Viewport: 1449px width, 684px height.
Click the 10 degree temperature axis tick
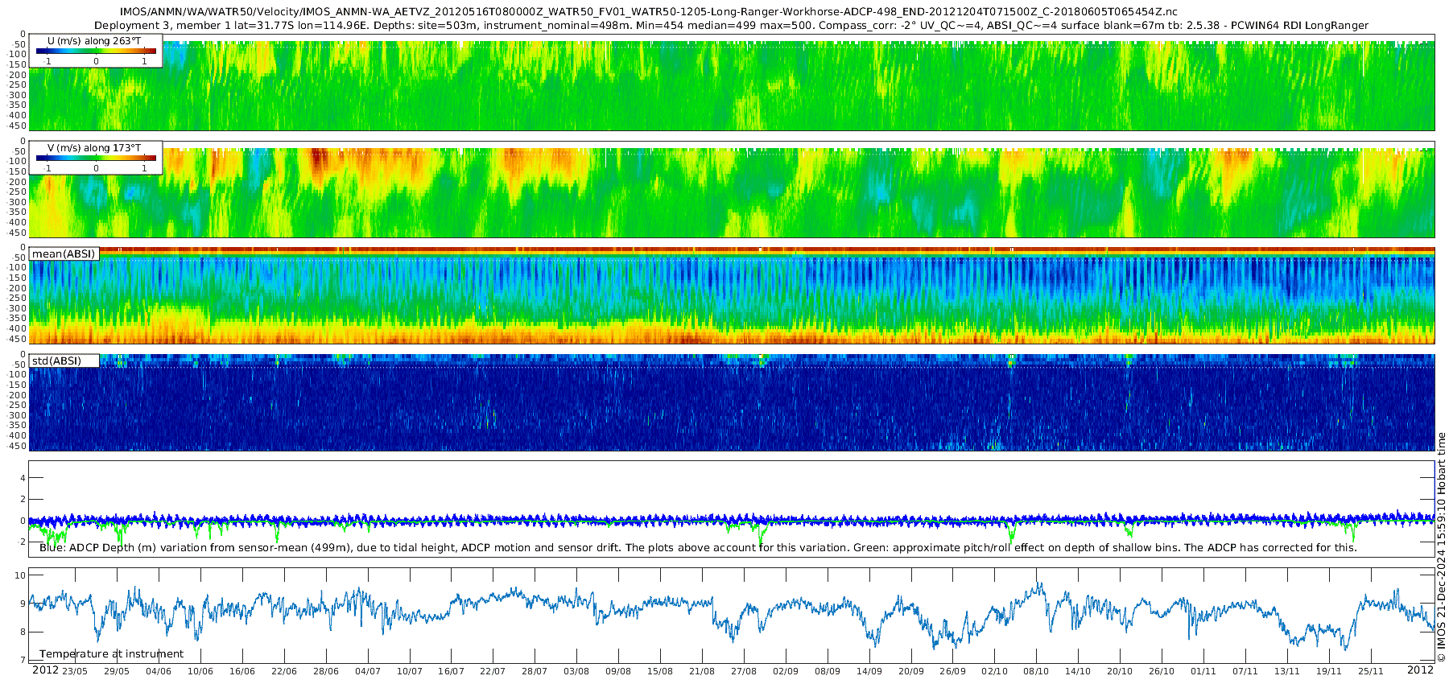tap(20, 575)
